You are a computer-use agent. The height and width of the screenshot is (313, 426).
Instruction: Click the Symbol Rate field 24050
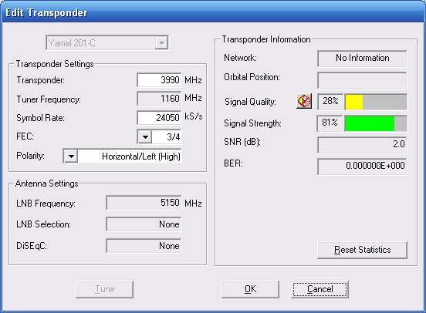click(159, 118)
